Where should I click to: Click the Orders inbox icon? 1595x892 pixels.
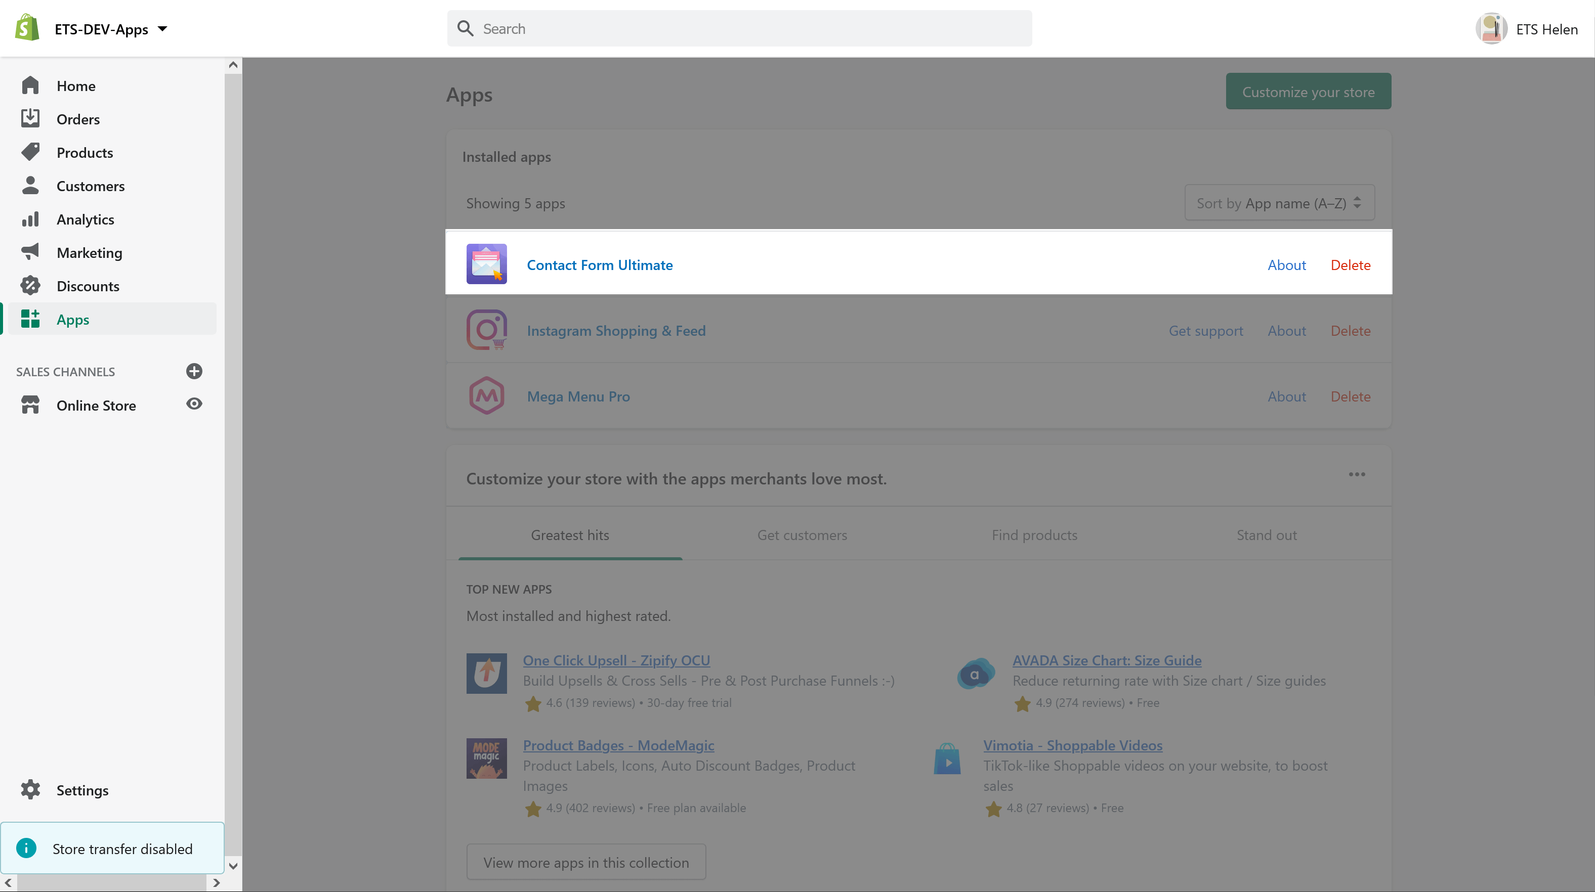pyautogui.click(x=30, y=118)
